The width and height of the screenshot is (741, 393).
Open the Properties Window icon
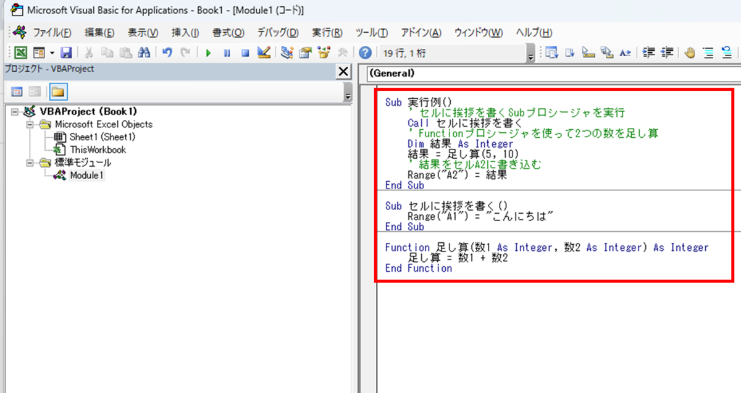tap(304, 53)
